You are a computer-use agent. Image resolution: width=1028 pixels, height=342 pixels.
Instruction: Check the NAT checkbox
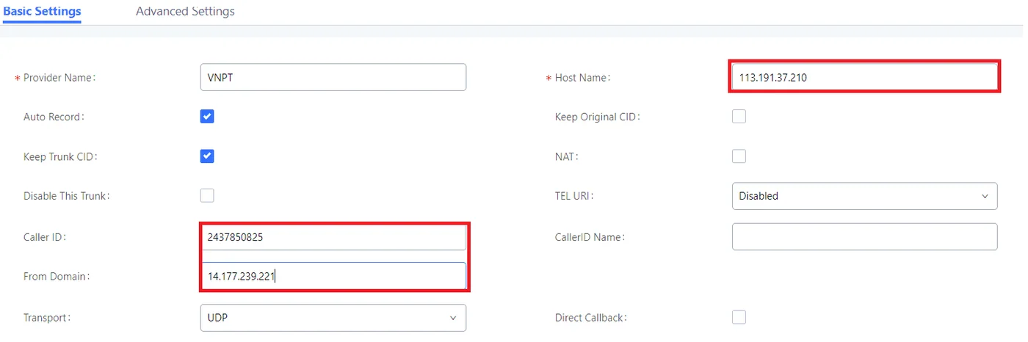pyautogui.click(x=739, y=156)
